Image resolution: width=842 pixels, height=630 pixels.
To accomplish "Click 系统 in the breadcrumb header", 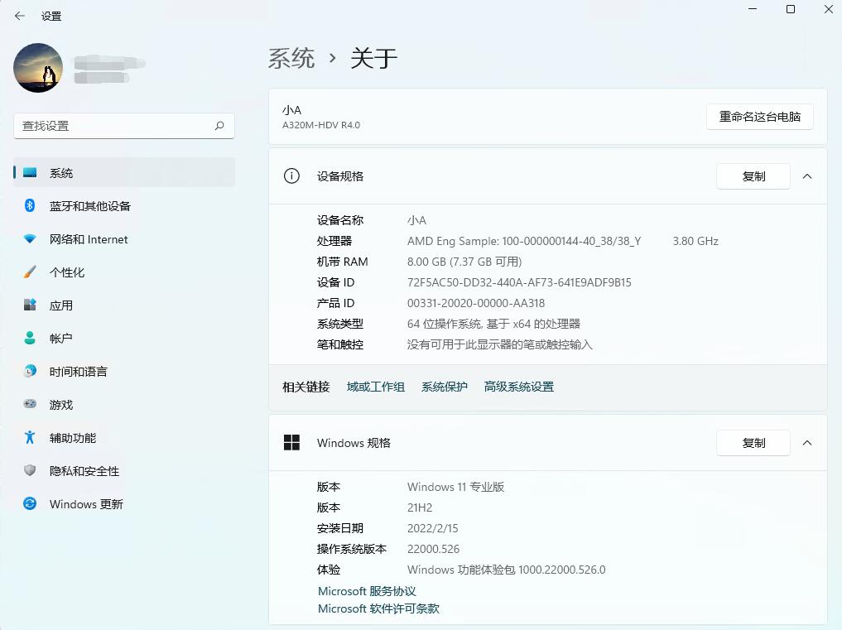I will tap(291, 58).
